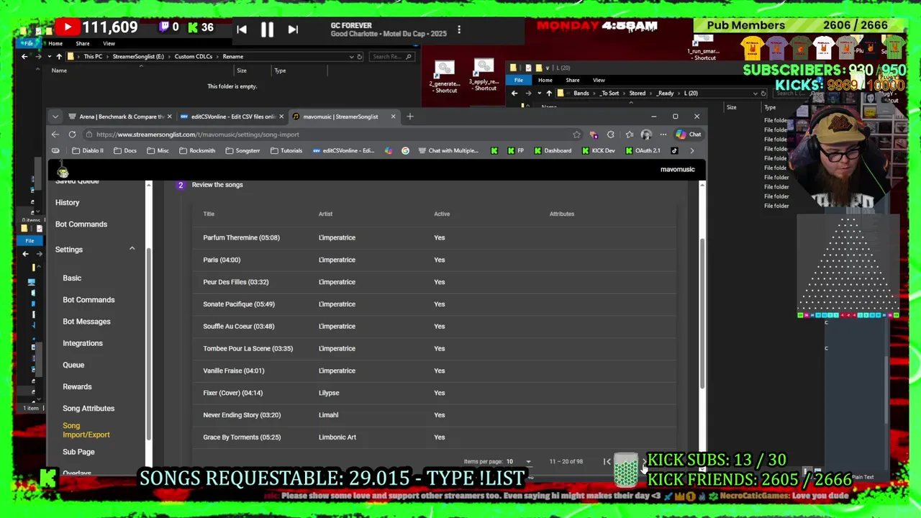Bookmark this page with the star icon
Screen dimensions: 921x518
[x=576, y=135]
